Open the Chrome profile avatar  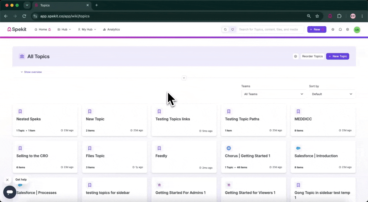pos(353,16)
